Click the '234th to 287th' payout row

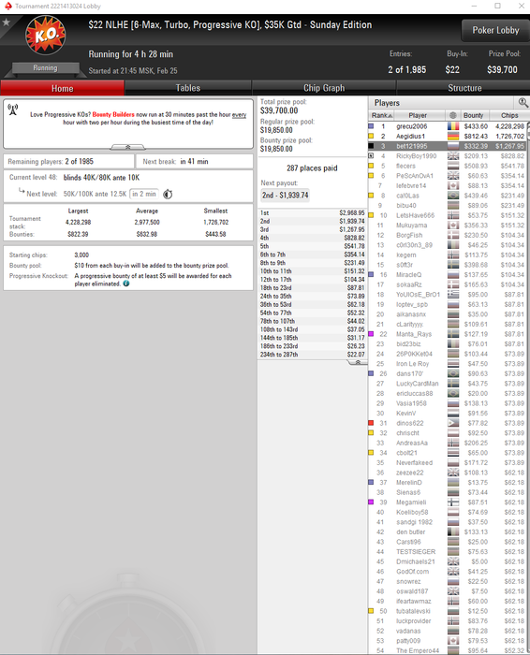click(312, 355)
